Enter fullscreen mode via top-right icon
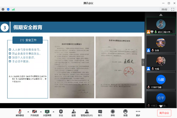This screenshot has height=118, width=177. point(173,9)
